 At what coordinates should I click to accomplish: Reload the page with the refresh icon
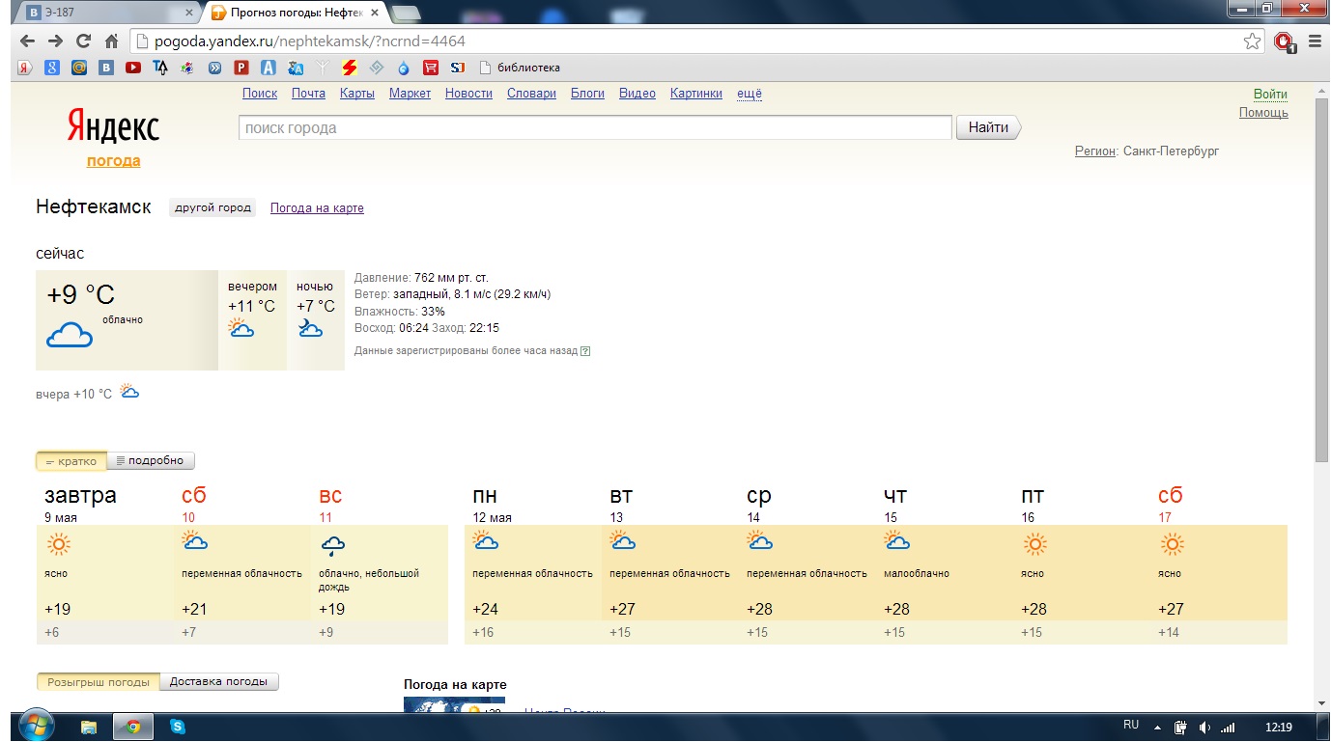pyautogui.click(x=83, y=41)
